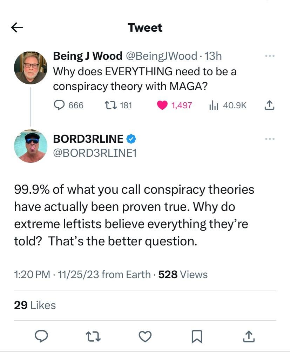Image resolution: width=290 pixels, height=353 pixels.
Task: Click BORD3RLINE's blue verified badge
Action: pos(131,139)
